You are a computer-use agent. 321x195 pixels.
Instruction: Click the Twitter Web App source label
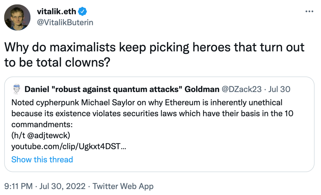coord(123,186)
